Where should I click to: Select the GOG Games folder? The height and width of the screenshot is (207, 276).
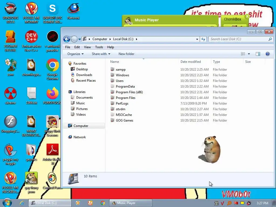coord(124,120)
